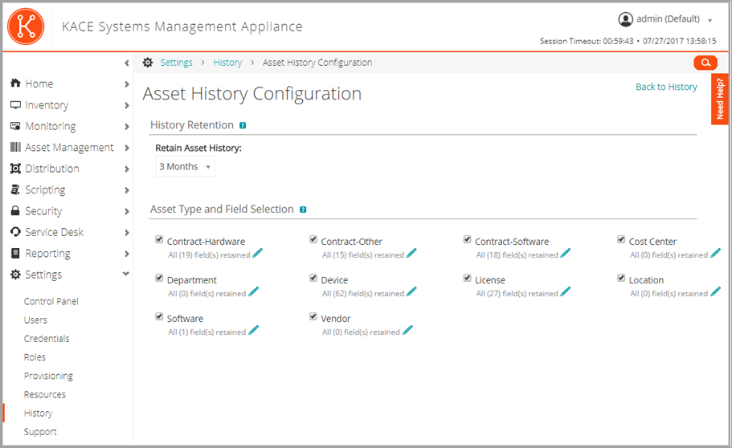Edit Device retained fields pencil icon
This screenshot has width=732, height=448.
411,292
